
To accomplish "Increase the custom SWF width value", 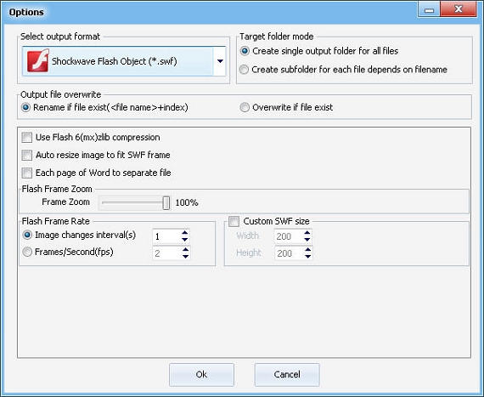I will (x=307, y=233).
